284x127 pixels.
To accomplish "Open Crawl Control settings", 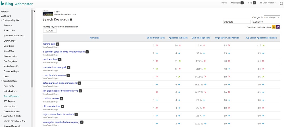I will (x=10, y=41).
